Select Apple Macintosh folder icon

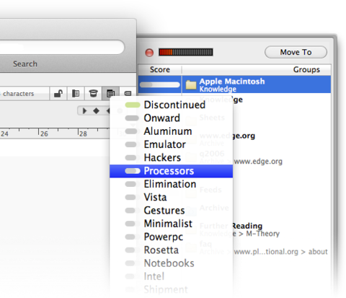pos(191,84)
